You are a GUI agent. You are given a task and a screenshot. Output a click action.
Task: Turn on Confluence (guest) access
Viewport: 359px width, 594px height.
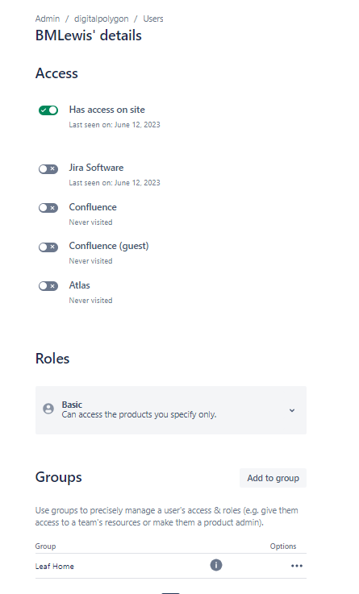(48, 247)
